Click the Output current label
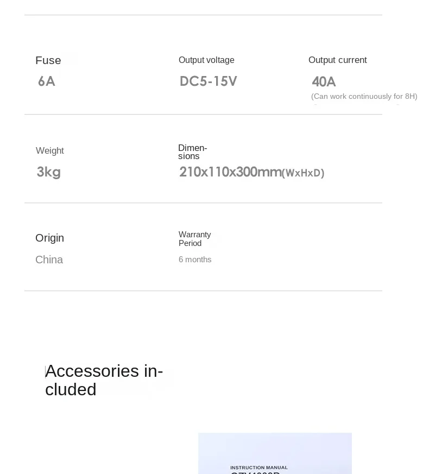 click(x=337, y=60)
